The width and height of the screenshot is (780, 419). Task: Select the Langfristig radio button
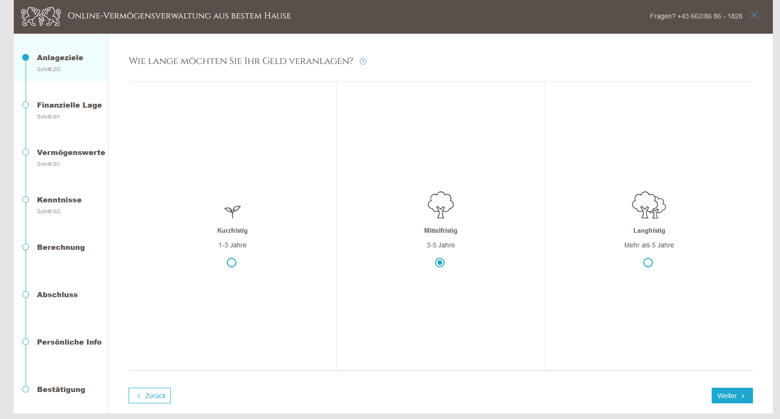coord(648,263)
